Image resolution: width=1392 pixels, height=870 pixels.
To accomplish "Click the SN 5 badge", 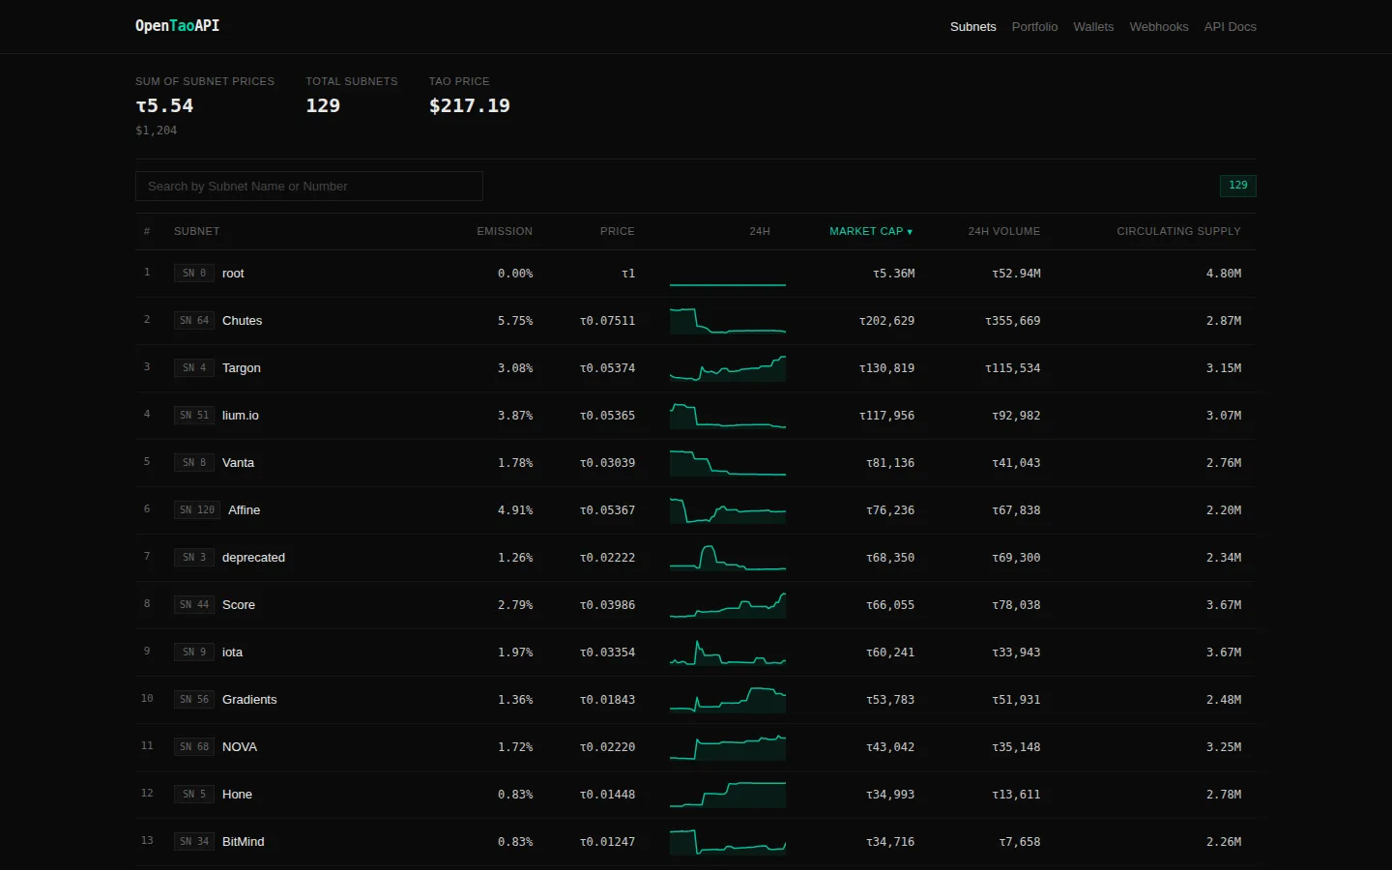I will pos(194,795).
